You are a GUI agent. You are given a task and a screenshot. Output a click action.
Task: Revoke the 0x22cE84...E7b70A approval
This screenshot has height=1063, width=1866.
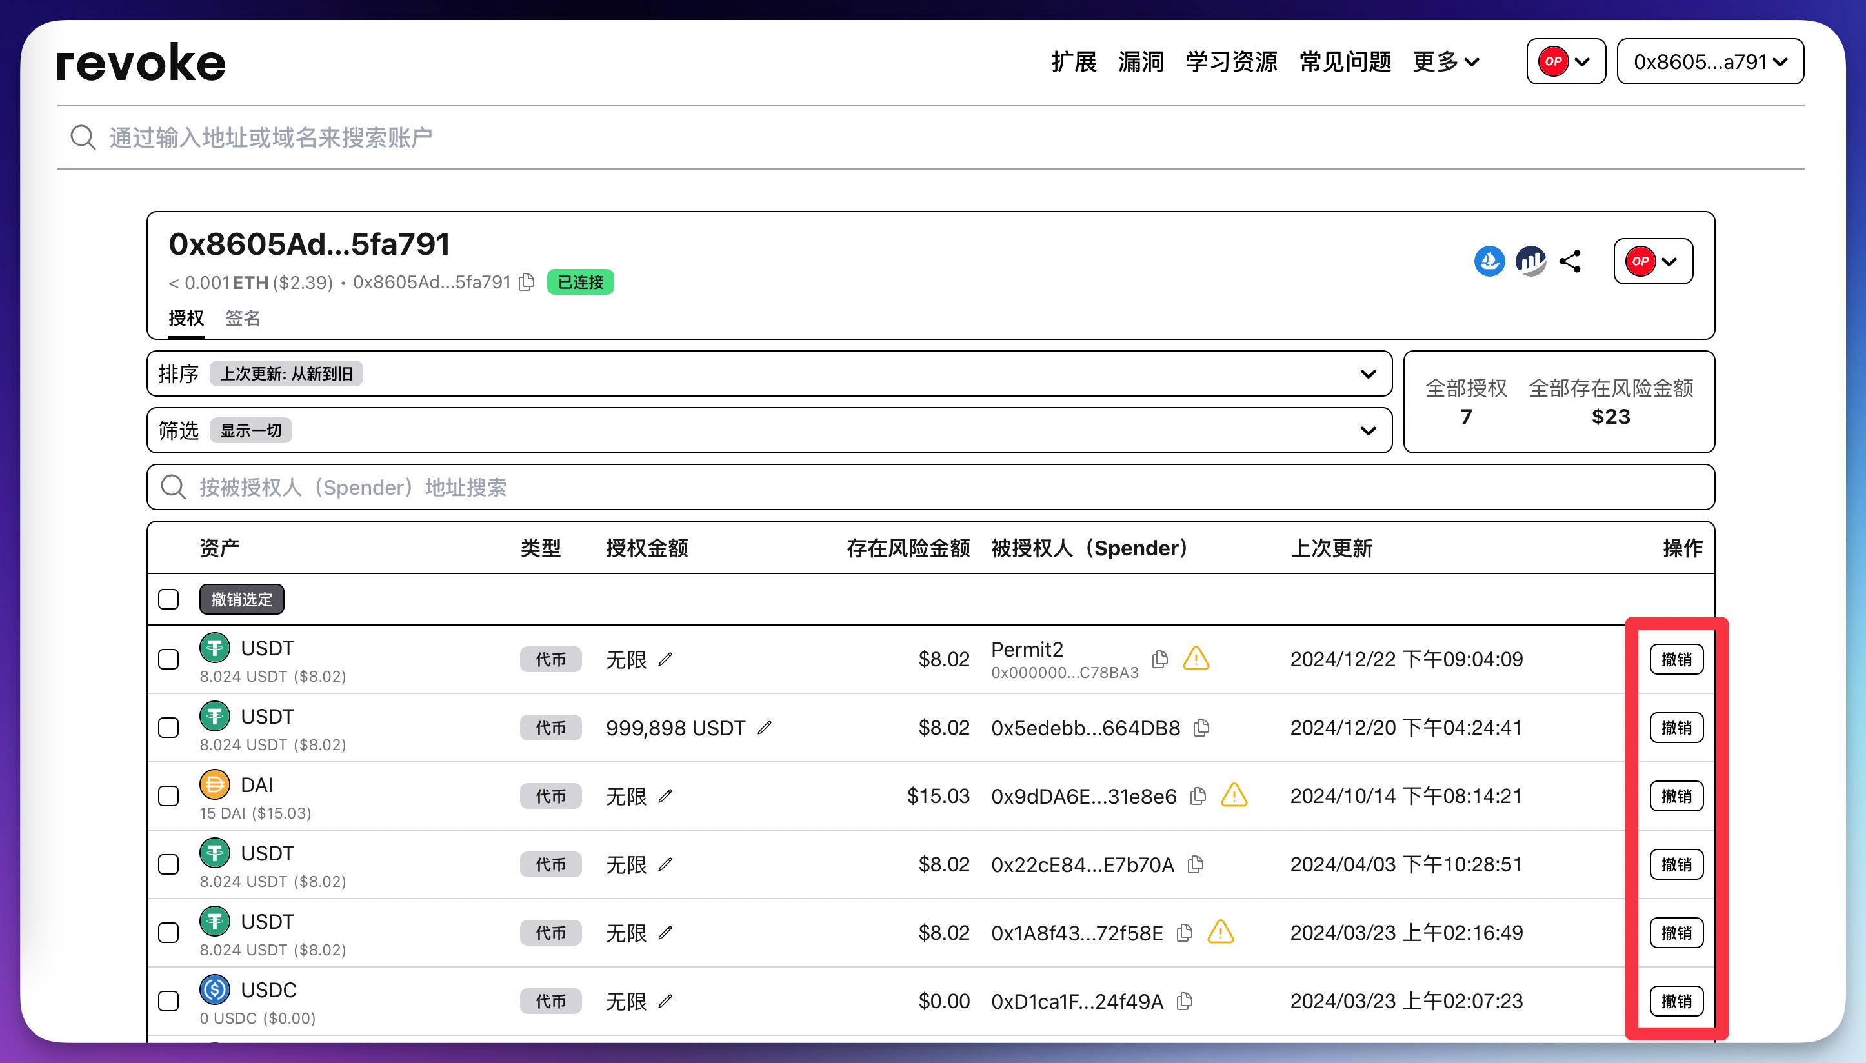click(1677, 864)
